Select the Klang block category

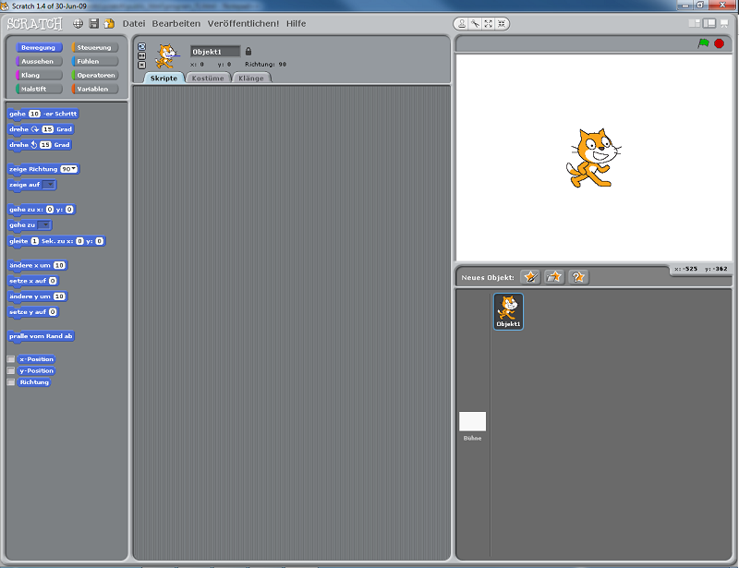click(39, 75)
